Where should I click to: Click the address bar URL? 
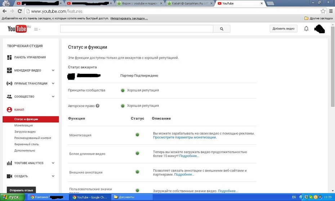[x=57, y=11]
